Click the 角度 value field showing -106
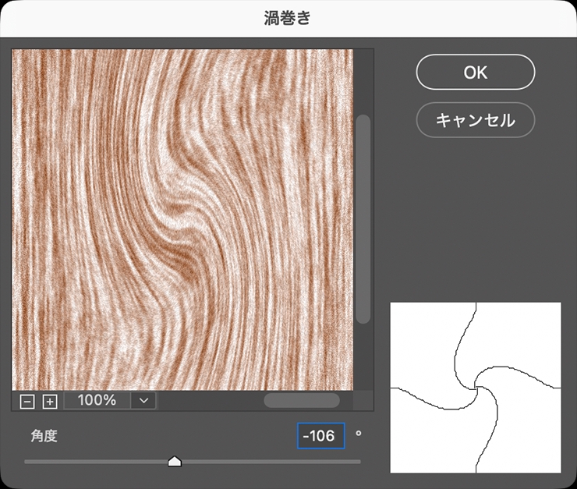 (x=320, y=436)
